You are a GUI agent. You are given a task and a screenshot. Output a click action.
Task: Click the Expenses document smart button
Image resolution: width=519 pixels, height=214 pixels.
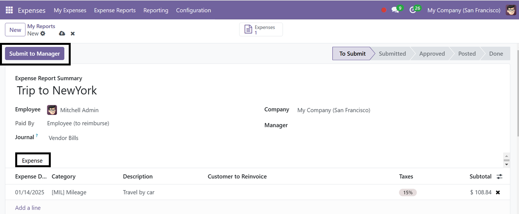[261, 30]
